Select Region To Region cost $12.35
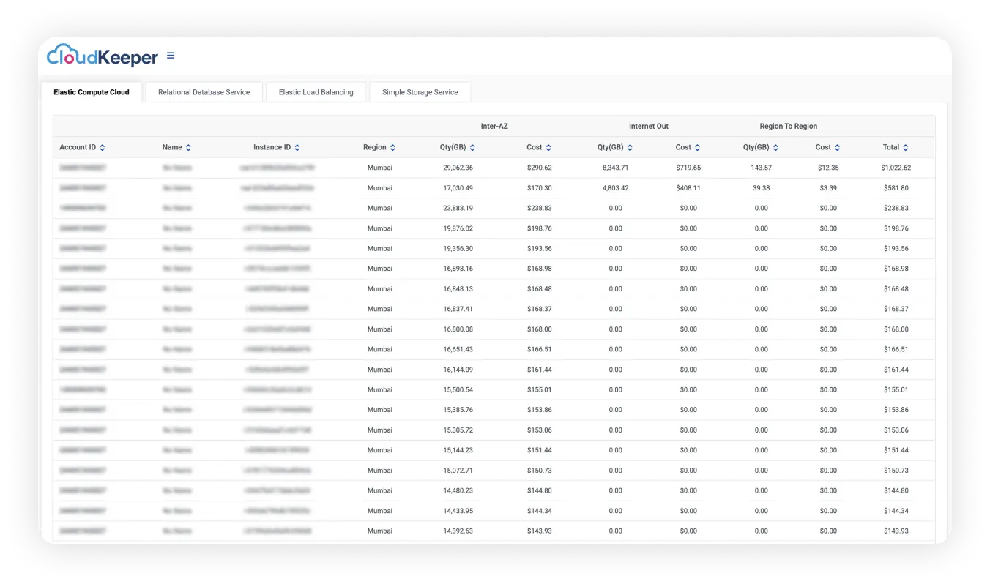The height and width of the screenshot is (584, 990). [828, 168]
